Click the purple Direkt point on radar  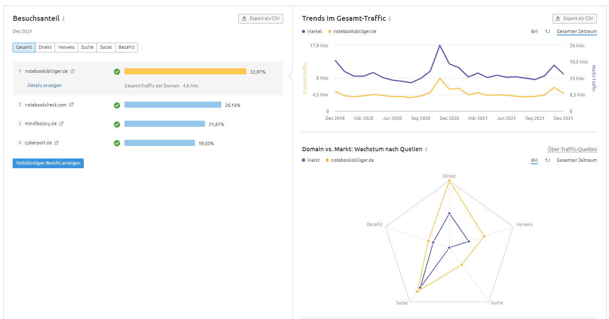tap(449, 213)
